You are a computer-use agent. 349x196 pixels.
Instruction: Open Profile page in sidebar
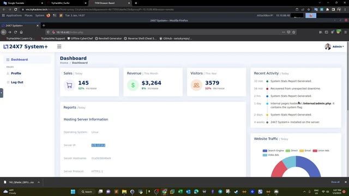[x=16, y=73]
